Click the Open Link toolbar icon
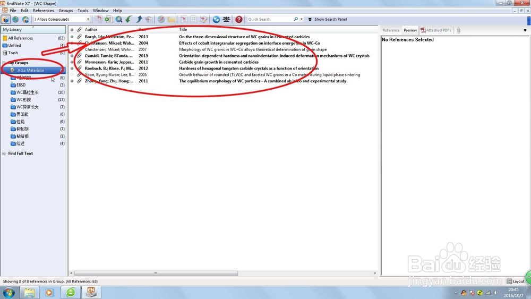The width and height of the screenshot is (531, 299). pyautogui.click(x=161, y=19)
